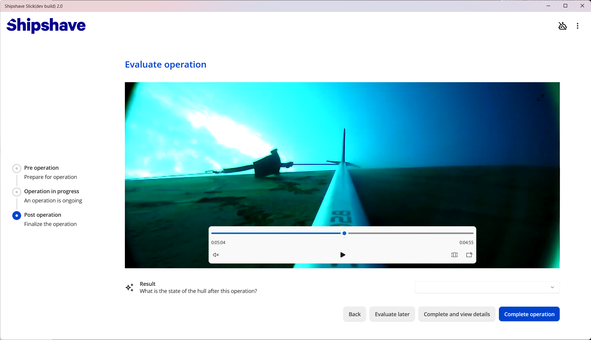
Task: Click the Result dropdown chevron arrow
Action: point(552,287)
